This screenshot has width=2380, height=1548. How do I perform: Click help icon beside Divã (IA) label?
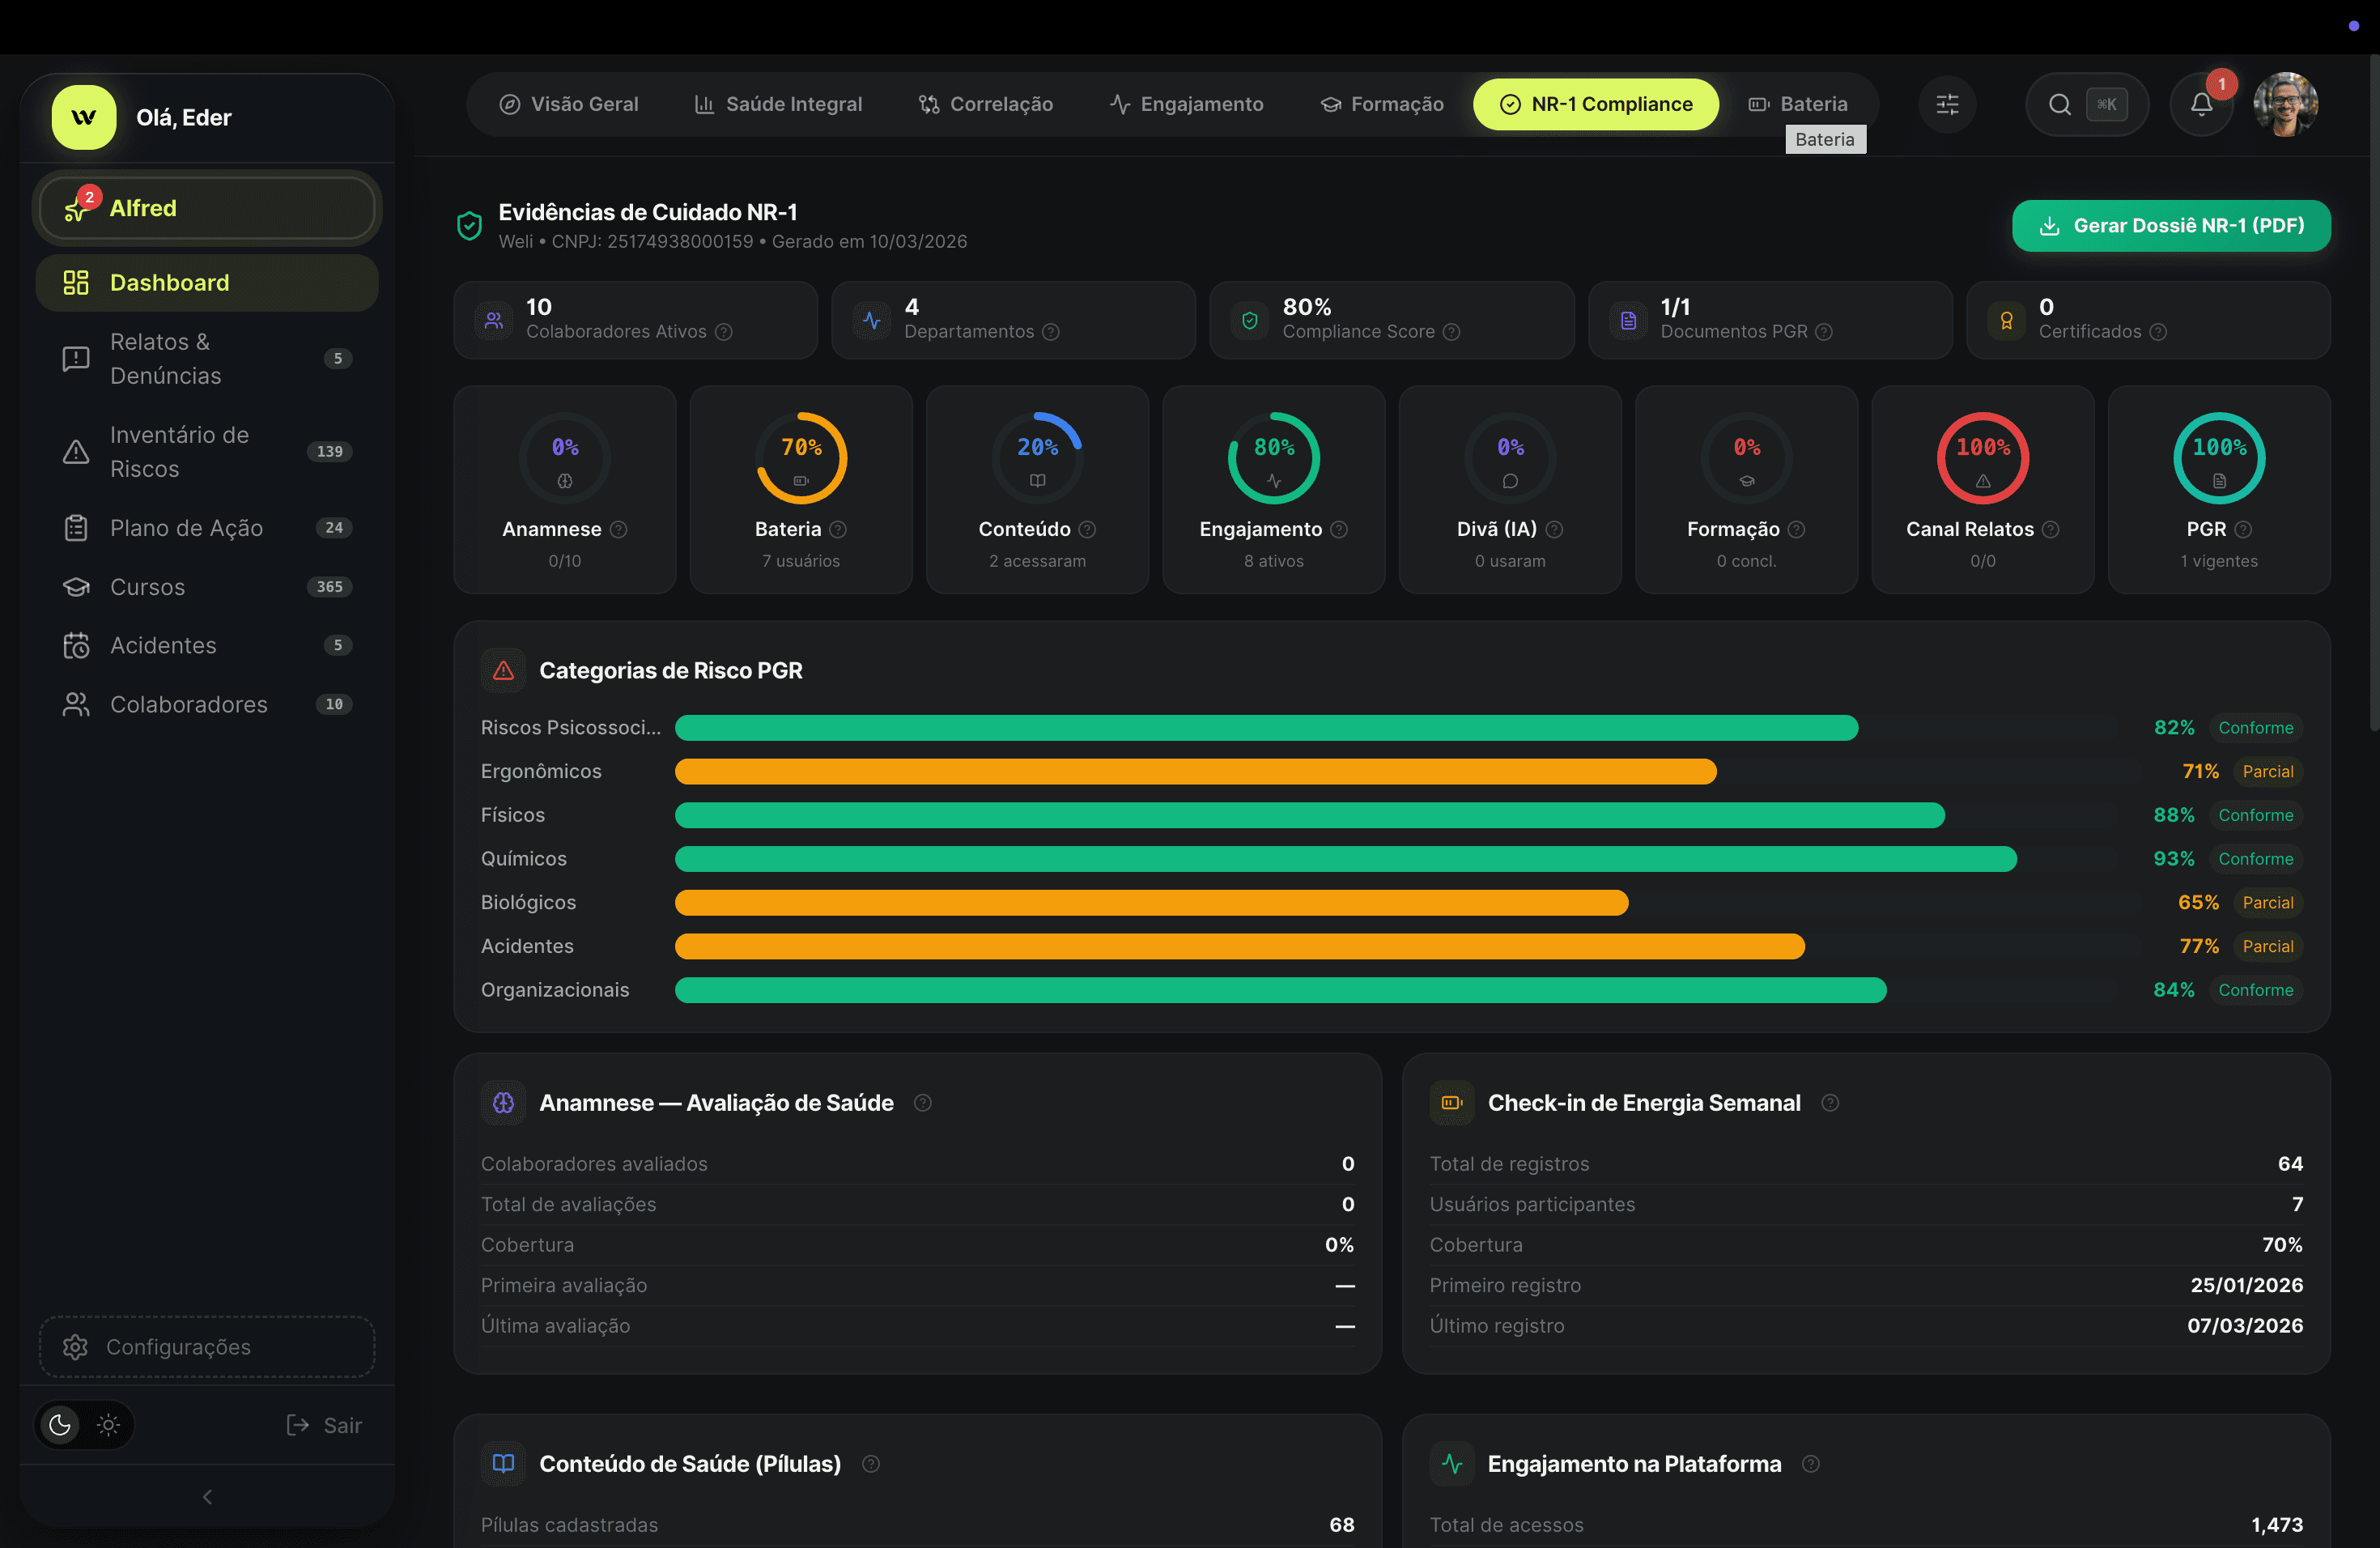tap(1554, 529)
